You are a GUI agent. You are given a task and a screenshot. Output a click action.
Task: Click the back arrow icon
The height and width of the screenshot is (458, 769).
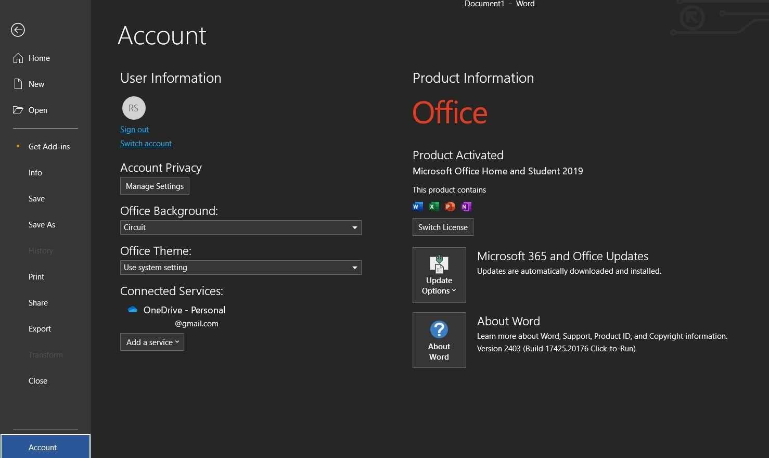[x=18, y=30]
